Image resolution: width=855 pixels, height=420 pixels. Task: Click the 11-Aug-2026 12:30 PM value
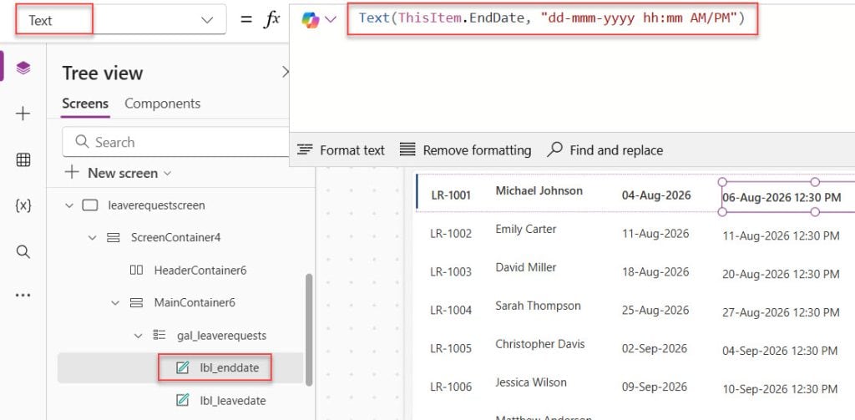click(x=781, y=236)
